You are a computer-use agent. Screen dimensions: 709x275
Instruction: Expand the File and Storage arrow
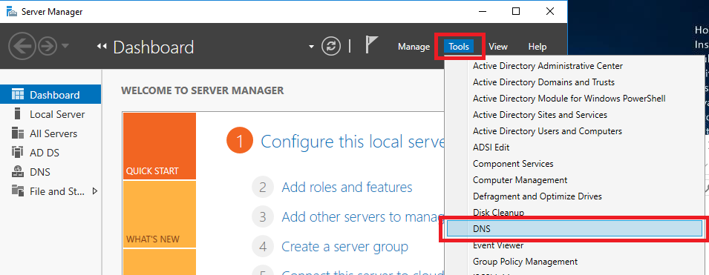(x=95, y=191)
